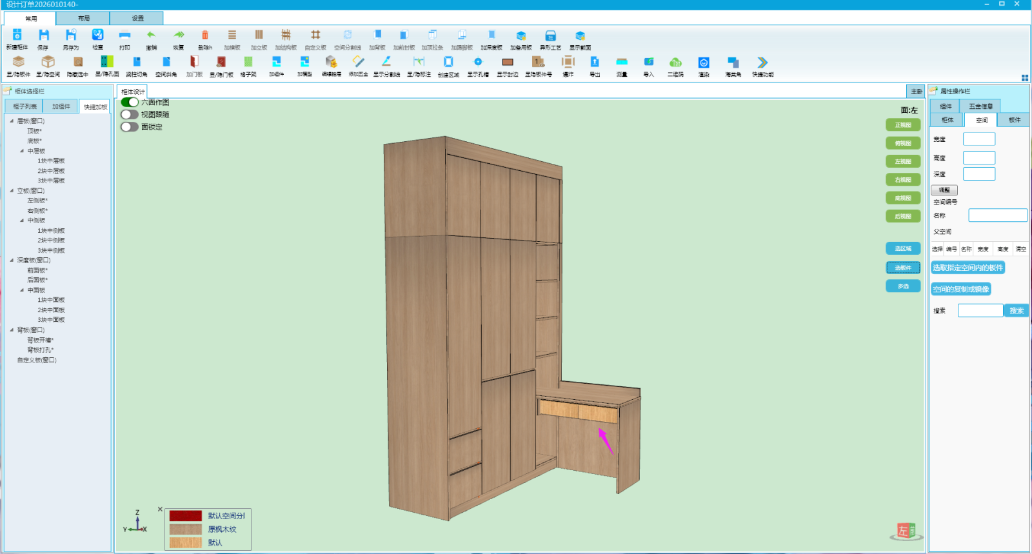This screenshot has height=554, width=1032.
Task: Open 快捷功能 quick functions arrow icon
Action: (762, 62)
